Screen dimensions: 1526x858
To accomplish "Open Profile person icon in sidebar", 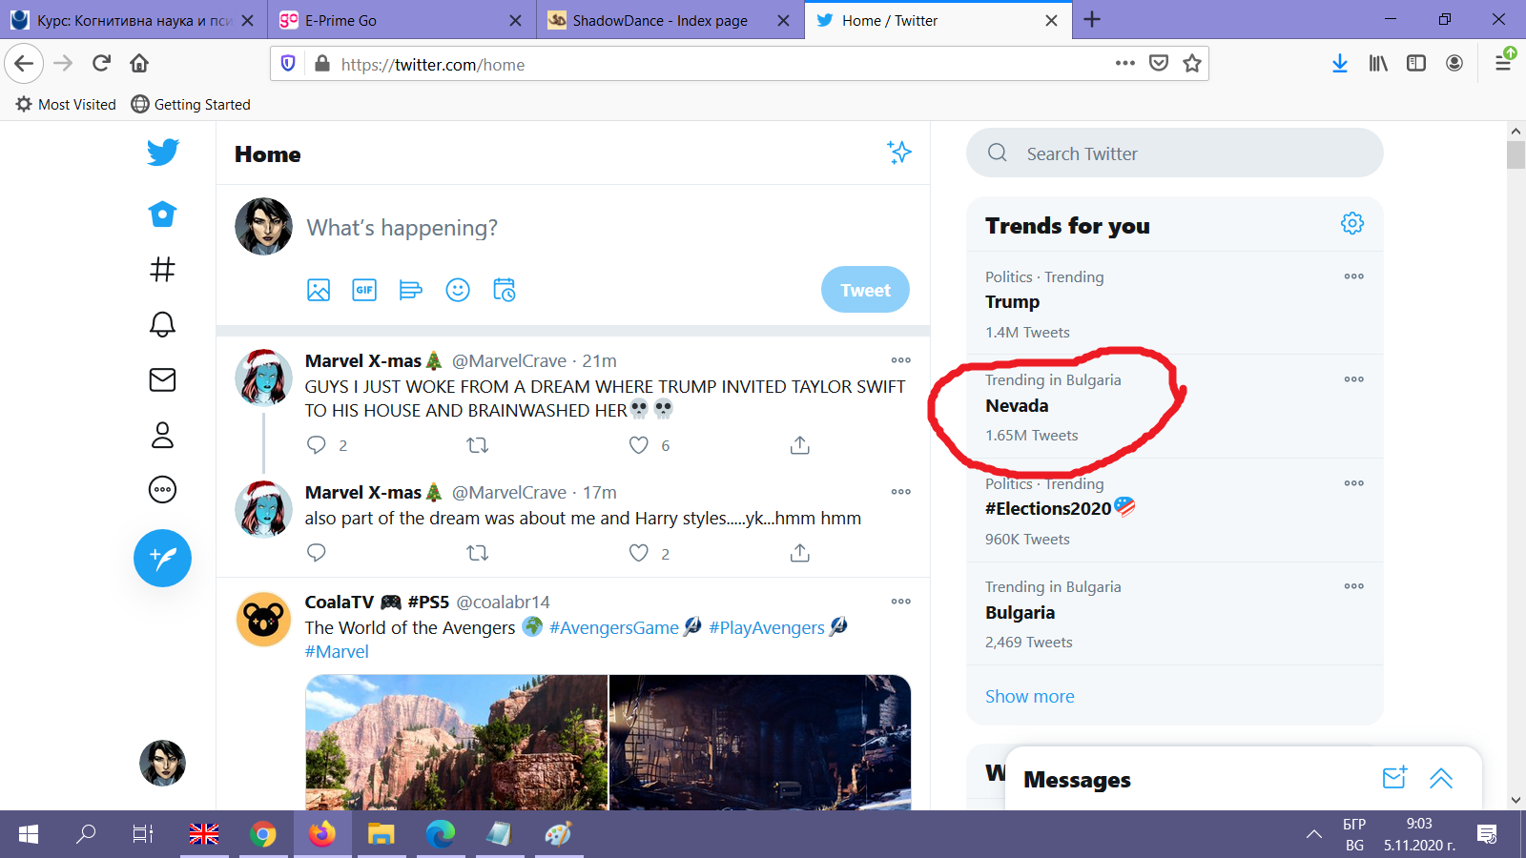I will (x=163, y=435).
